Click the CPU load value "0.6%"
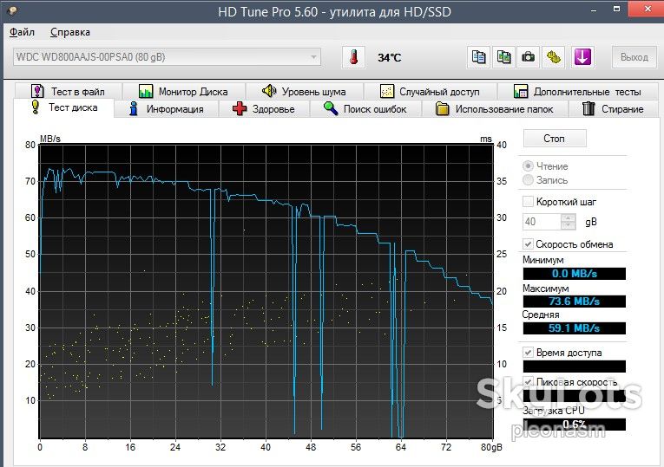This screenshot has width=664, height=467. 575,424
